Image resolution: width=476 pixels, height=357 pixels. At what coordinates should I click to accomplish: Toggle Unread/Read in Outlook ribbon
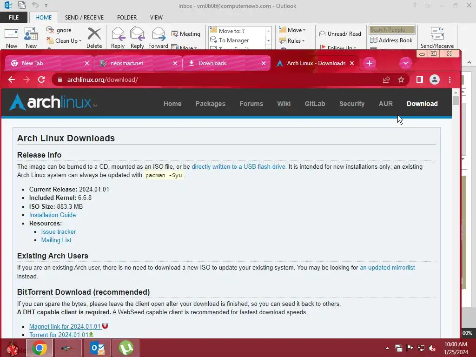(340, 33)
